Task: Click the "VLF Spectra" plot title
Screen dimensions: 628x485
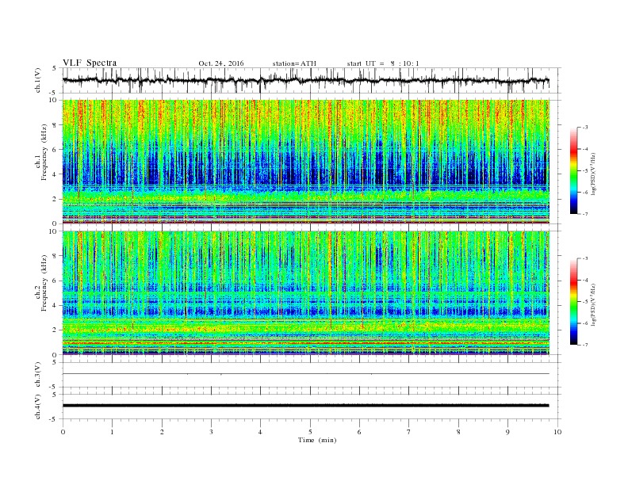Action: 90,63
